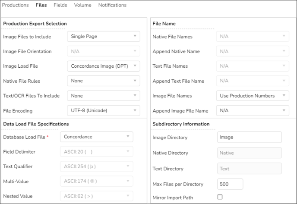Open the Field Delimiter dropdown
The width and height of the screenshot is (297, 204).
(97, 151)
